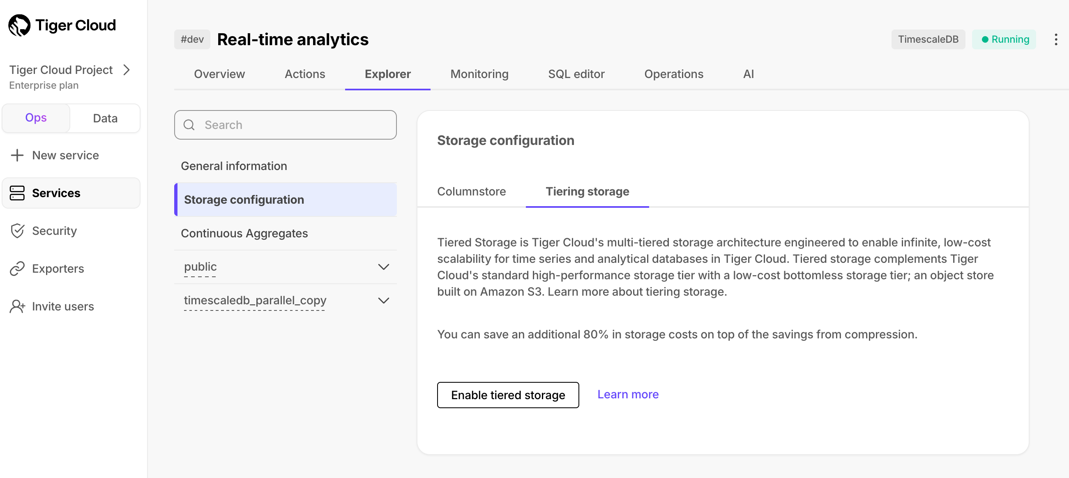Open the AI tab
This screenshot has height=478, width=1069.
[x=748, y=74]
